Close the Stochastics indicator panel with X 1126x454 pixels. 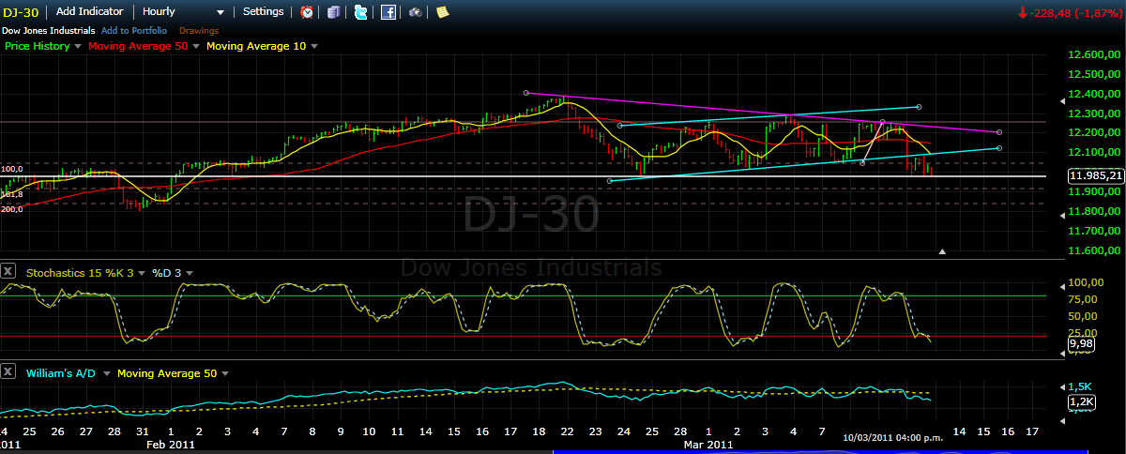8,273
